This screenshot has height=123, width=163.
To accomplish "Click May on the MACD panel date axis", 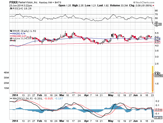I will pos(111,121).
